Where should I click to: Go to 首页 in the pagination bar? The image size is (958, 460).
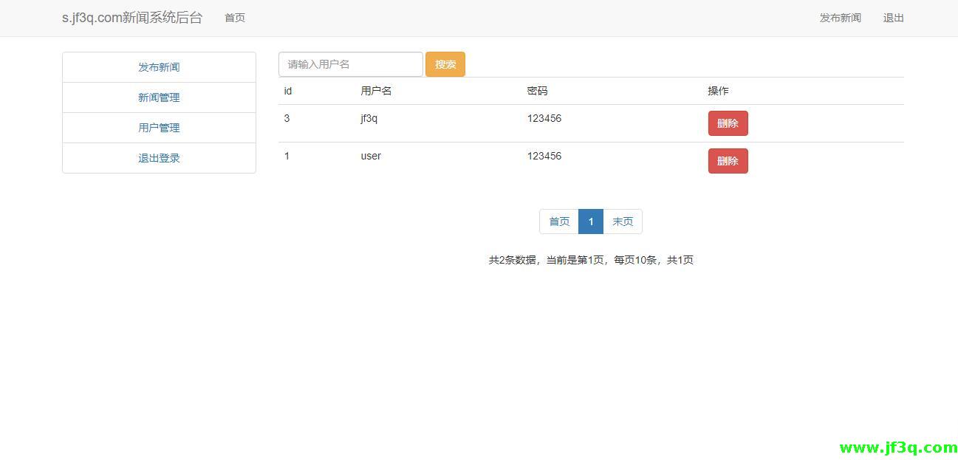pos(558,221)
